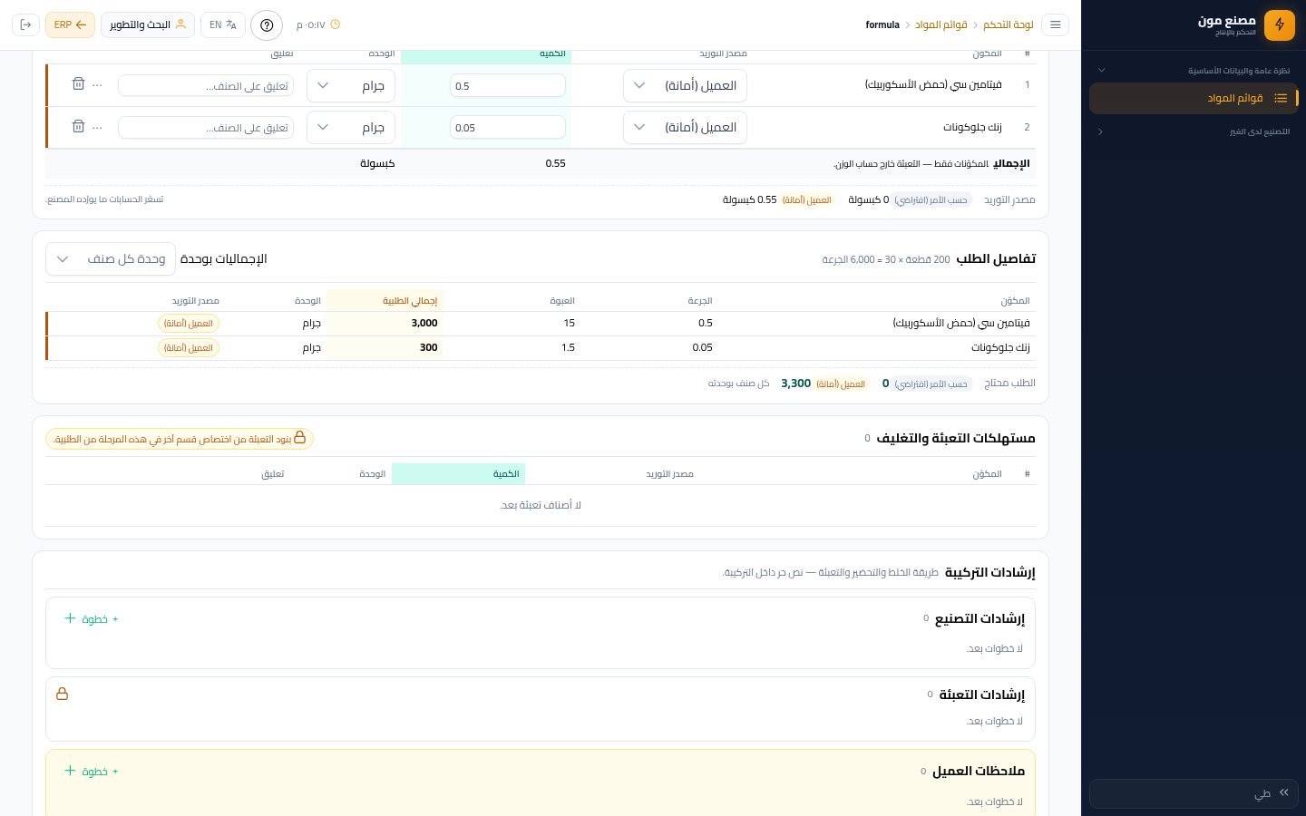Click the 3,300 order requirement total
The image size is (1306, 816).
pos(795,384)
